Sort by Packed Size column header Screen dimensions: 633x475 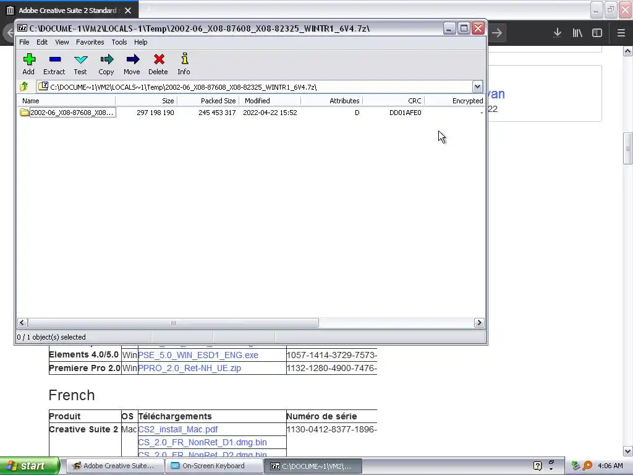[x=208, y=101]
